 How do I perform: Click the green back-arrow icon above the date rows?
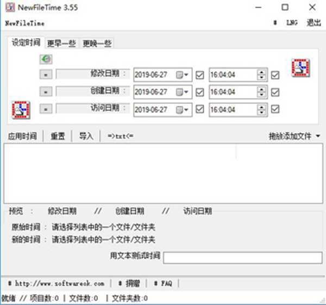[x=46, y=59]
